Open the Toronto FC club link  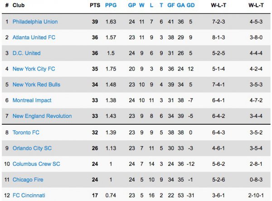click(x=27, y=132)
